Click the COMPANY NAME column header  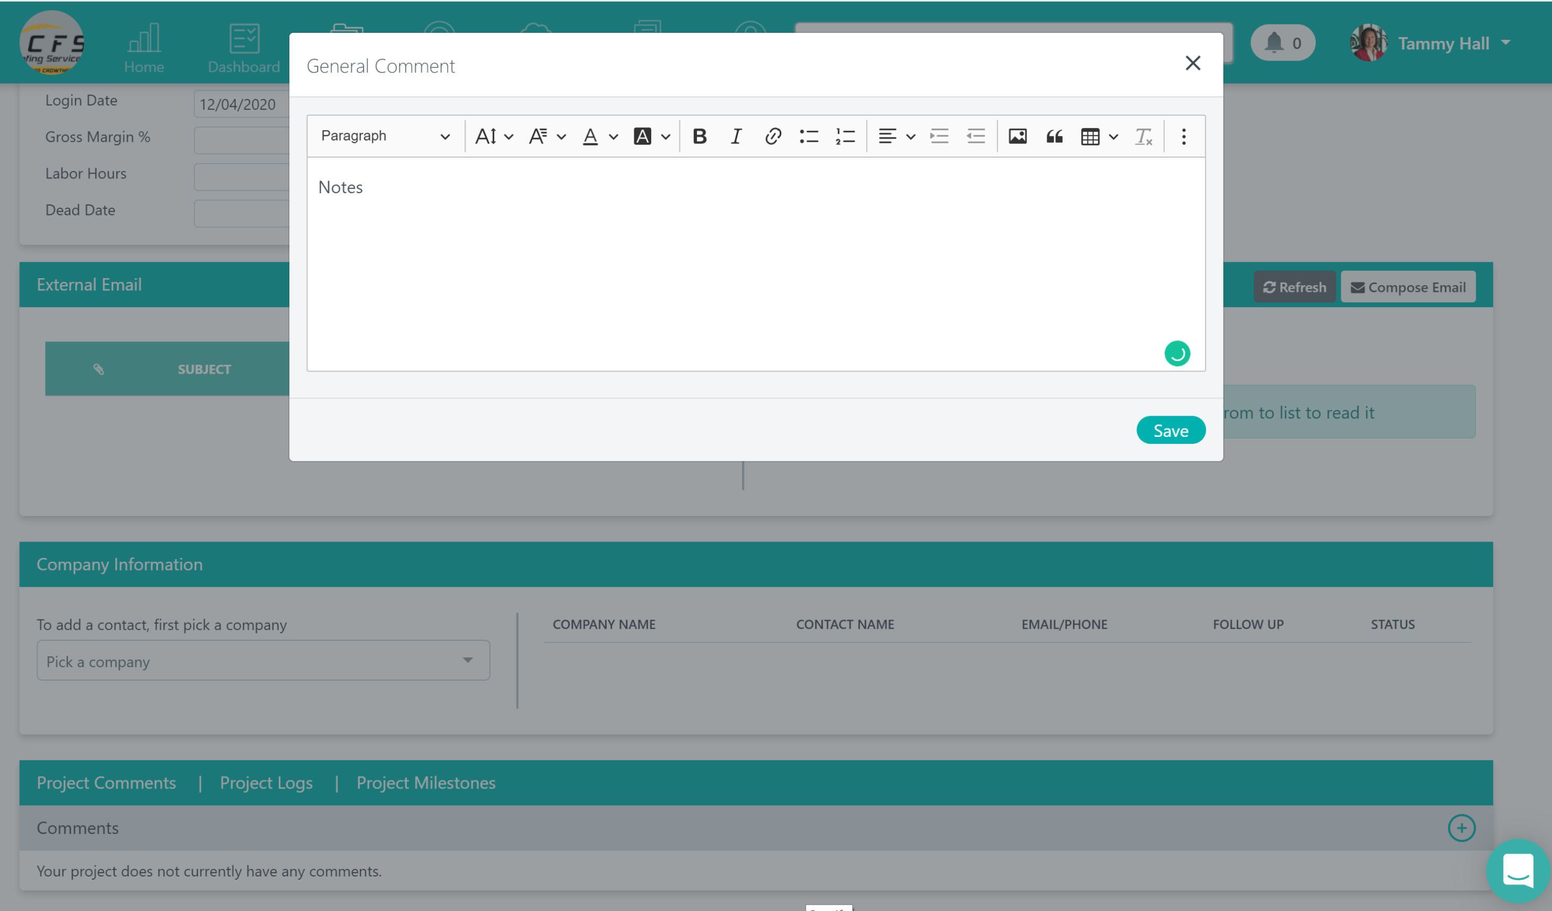point(603,624)
